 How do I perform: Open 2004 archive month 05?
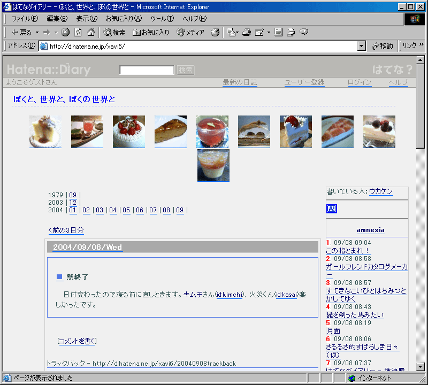126,210
